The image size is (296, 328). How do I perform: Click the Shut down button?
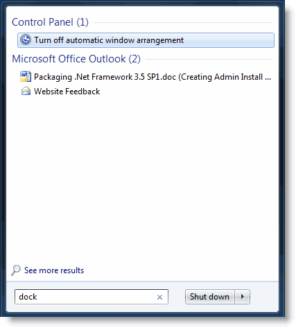[209, 297]
